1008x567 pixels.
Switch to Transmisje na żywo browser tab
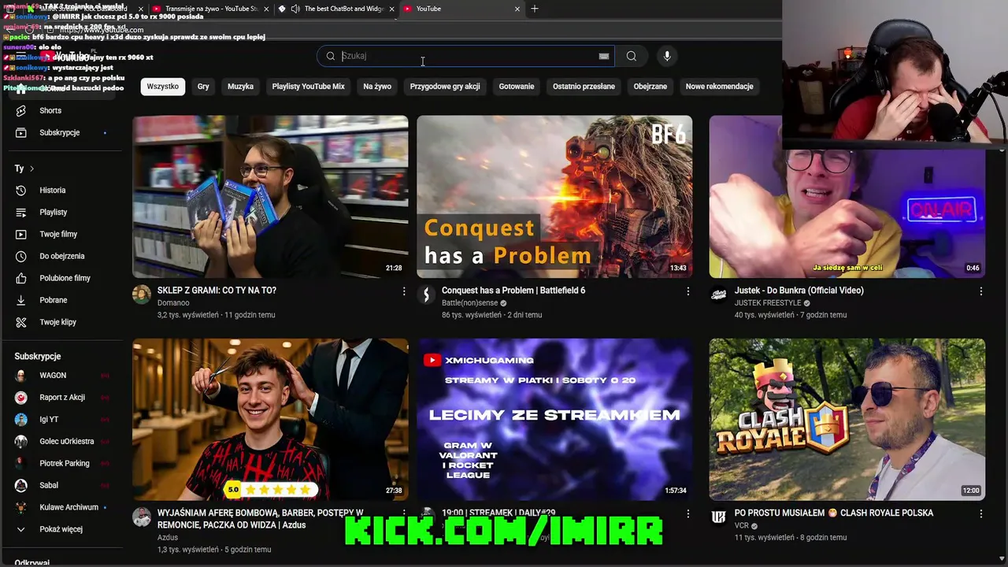pyautogui.click(x=209, y=9)
